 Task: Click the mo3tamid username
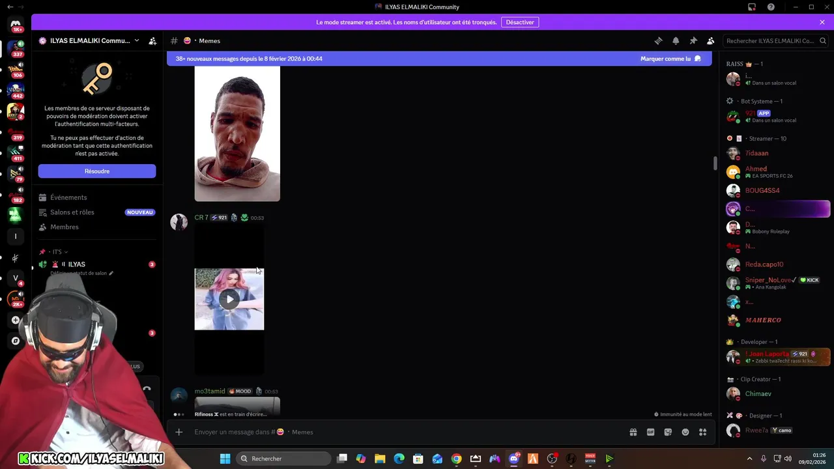click(x=210, y=391)
